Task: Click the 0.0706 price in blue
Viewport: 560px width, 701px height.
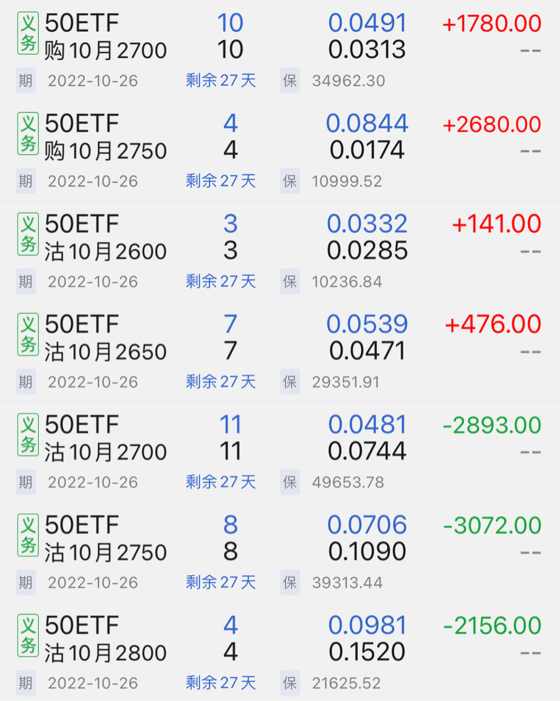Action: (x=367, y=525)
